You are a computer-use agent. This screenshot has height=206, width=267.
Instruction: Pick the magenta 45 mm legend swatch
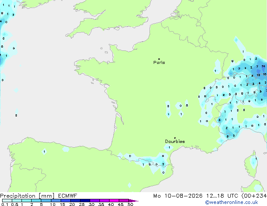point(124,201)
